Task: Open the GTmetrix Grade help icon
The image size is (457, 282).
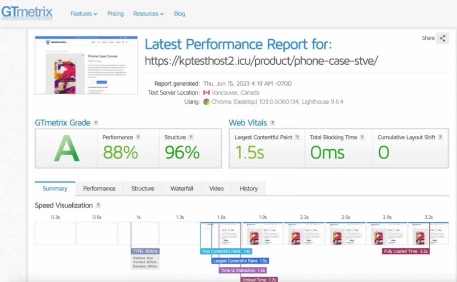Action: [95, 123]
